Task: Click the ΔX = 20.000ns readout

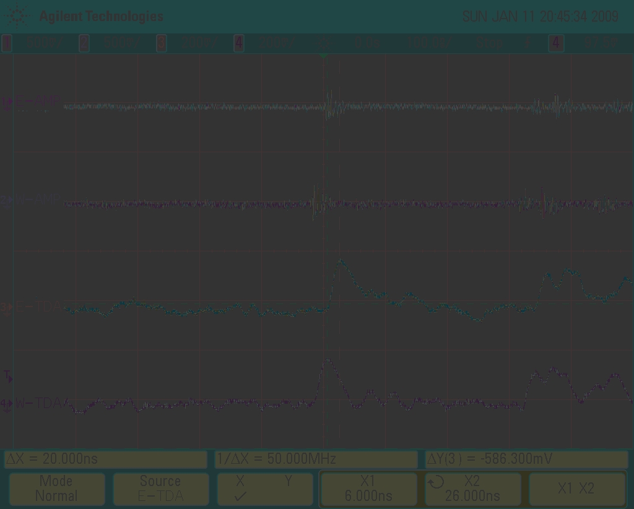Action: [x=105, y=459]
